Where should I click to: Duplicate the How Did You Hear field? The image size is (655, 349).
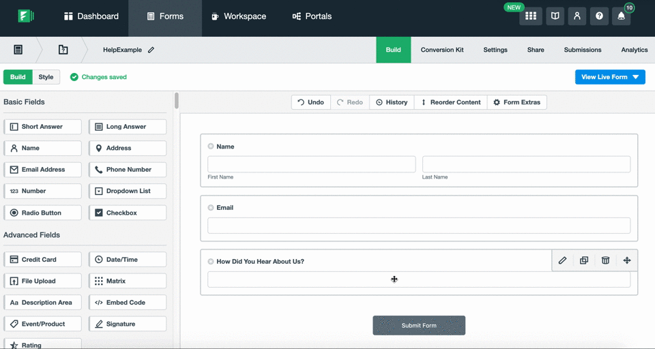(583, 260)
